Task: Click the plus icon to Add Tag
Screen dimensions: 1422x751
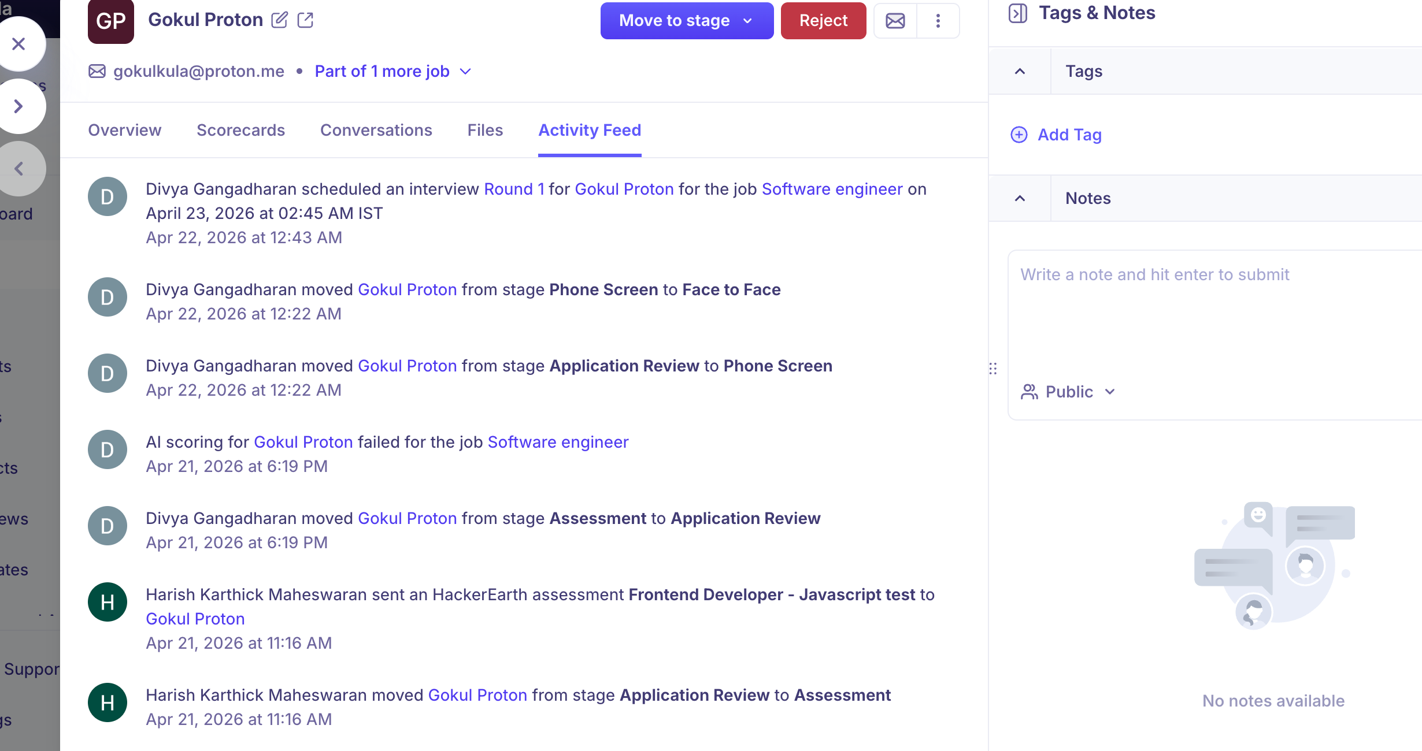Action: [1019, 135]
